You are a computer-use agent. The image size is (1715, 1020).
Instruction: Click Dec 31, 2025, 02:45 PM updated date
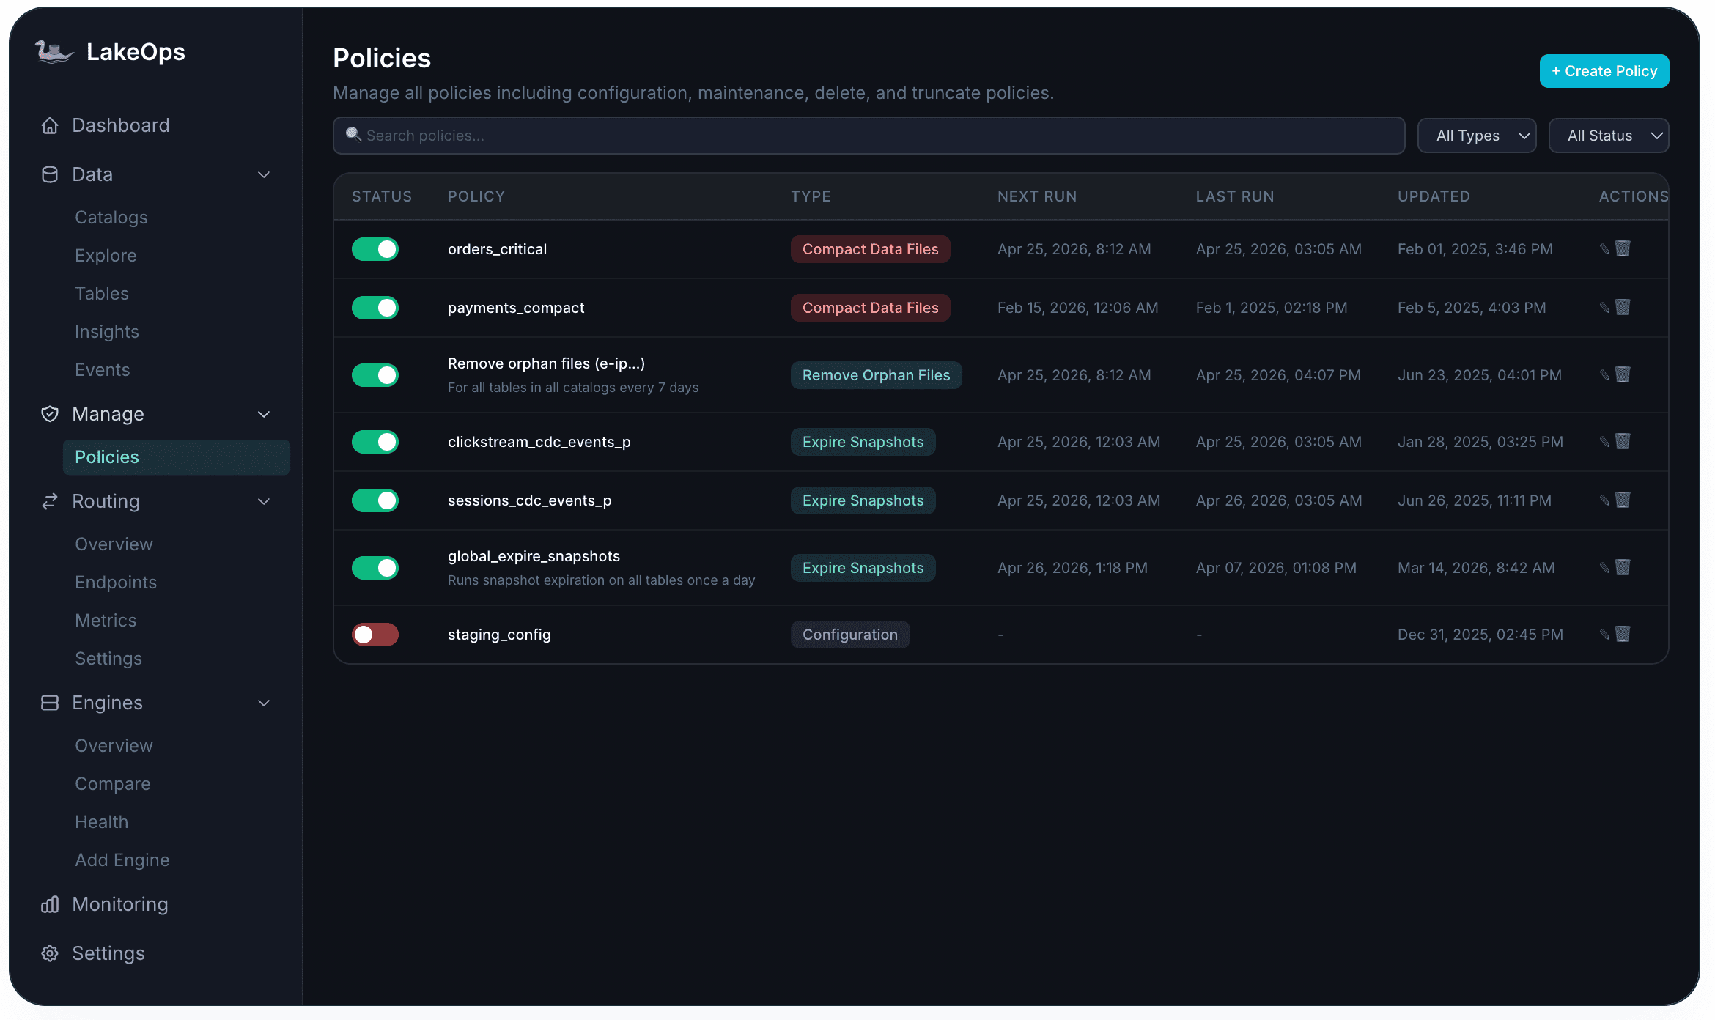(x=1480, y=635)
